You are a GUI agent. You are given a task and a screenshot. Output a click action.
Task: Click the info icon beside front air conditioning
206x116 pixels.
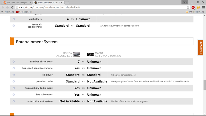pos(14,26)
